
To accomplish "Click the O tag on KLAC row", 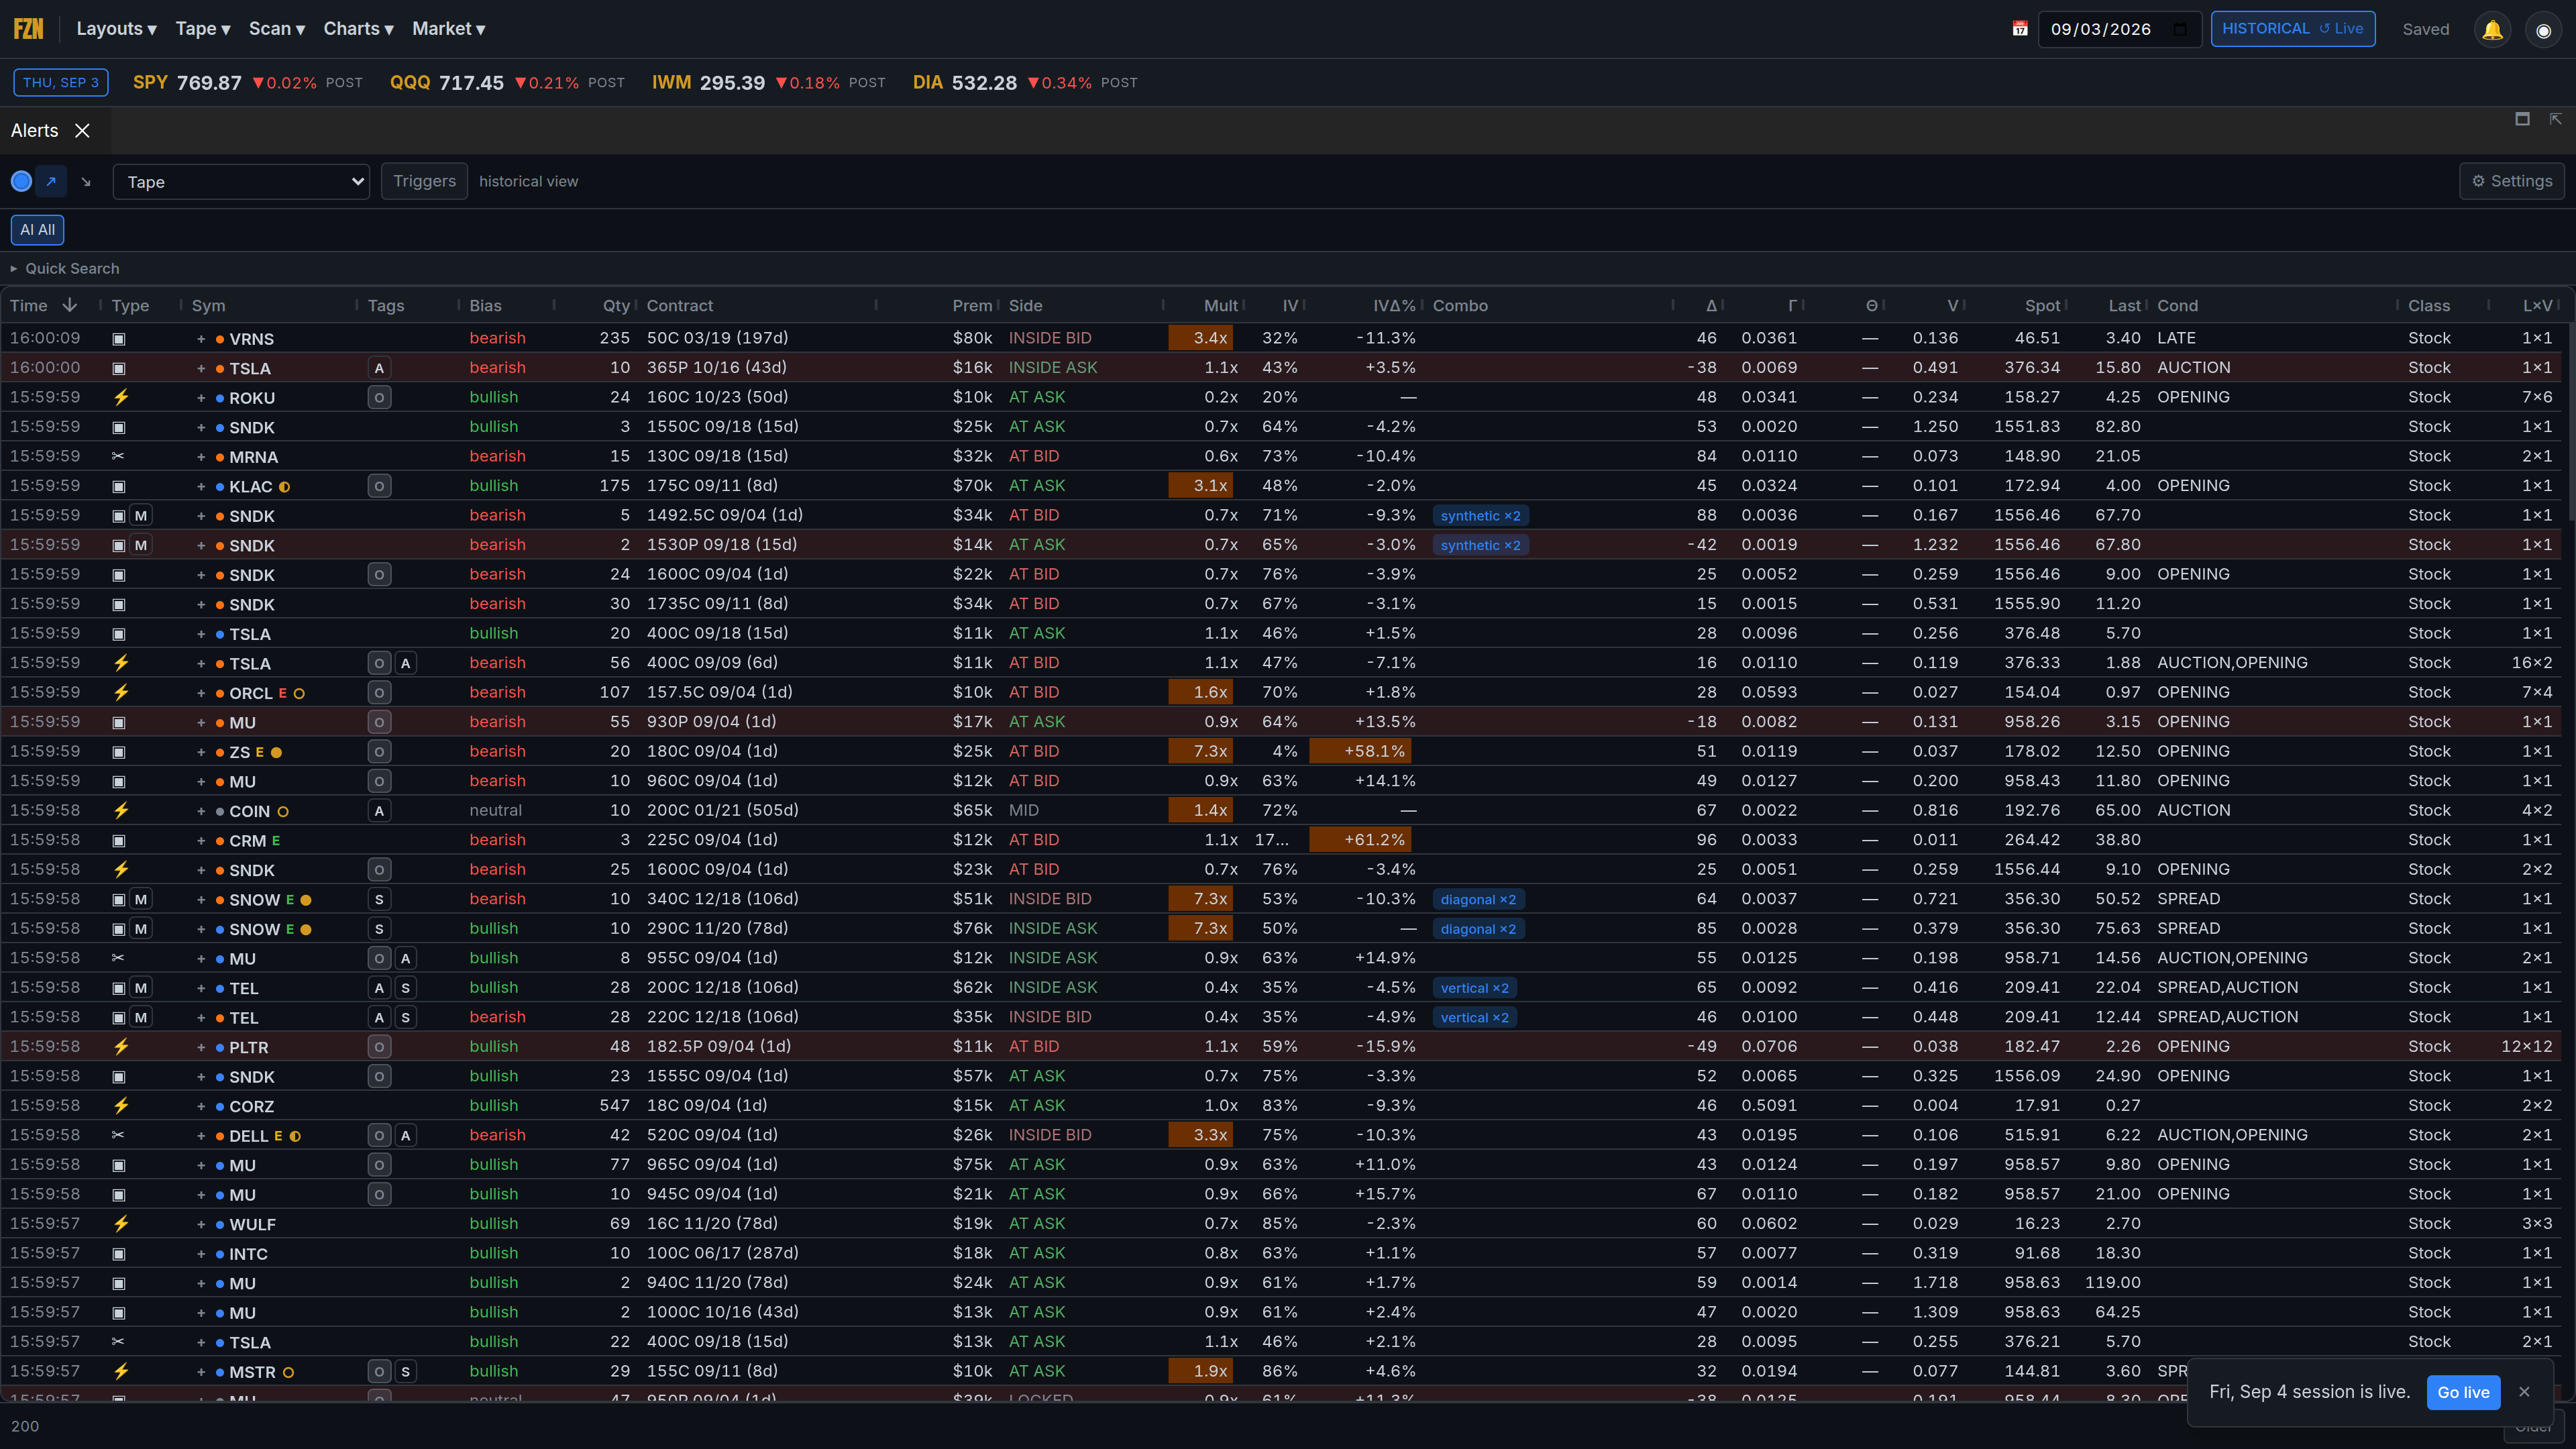I will [379, 486].
